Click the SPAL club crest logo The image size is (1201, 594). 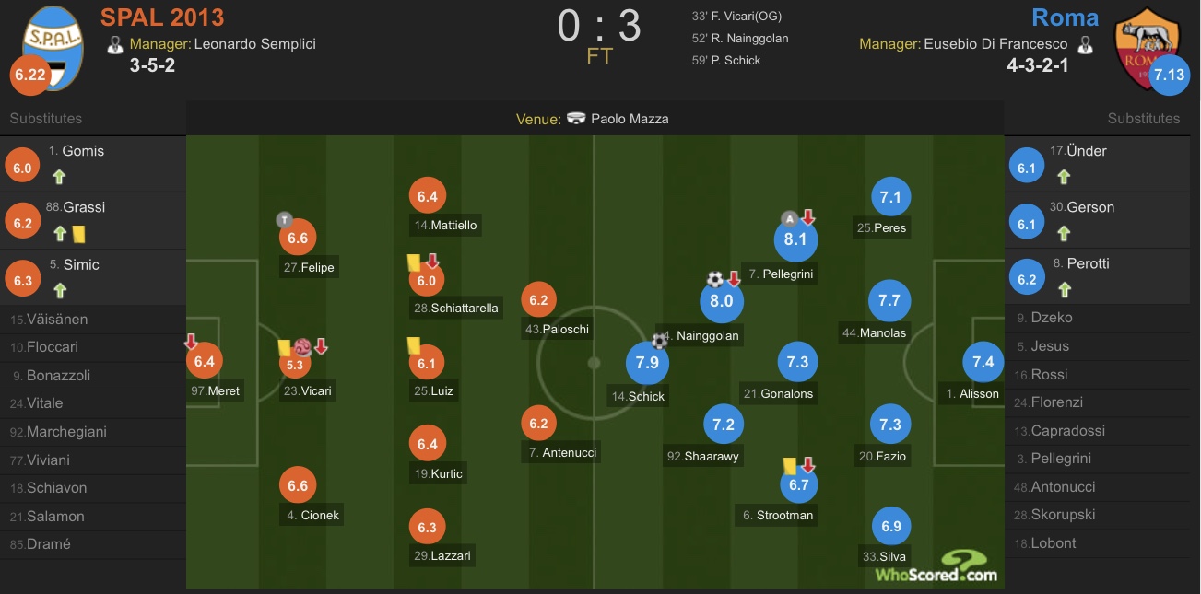[x=53, y=46]
